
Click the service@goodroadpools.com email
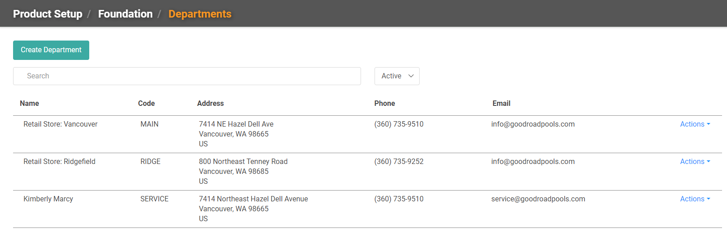pos(538,199)
